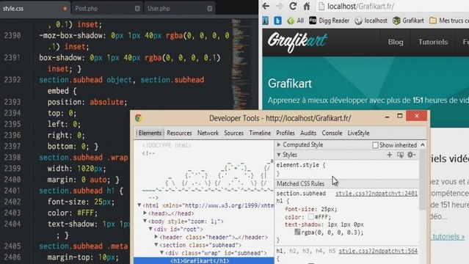Click the #FFF color swatch in Styles
Screen dimensions: 469x264
[310, 216]
